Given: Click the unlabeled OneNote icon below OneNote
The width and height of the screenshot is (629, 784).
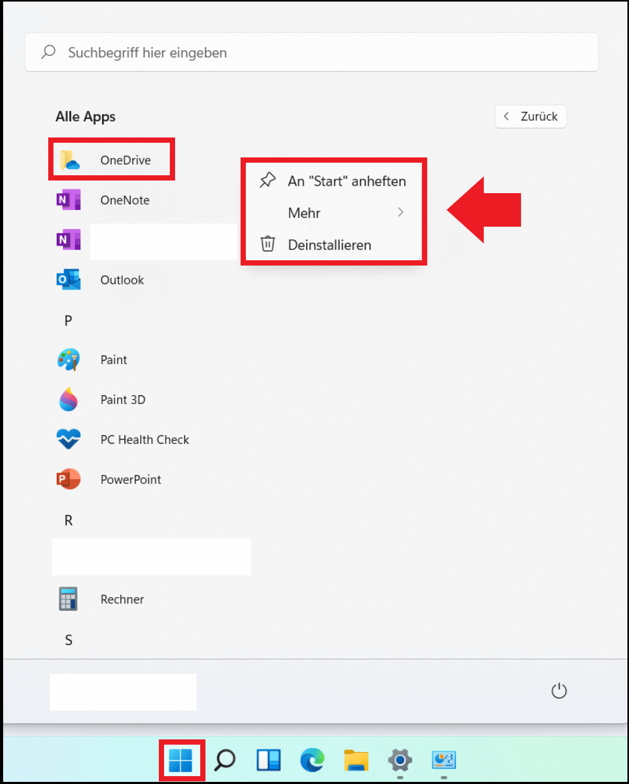Looking at the screenshot, I should click(x=69, y=240).
